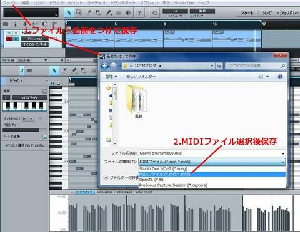
Task: Toggle the red record-arm button on track
Action: click(x=9, y=39)
